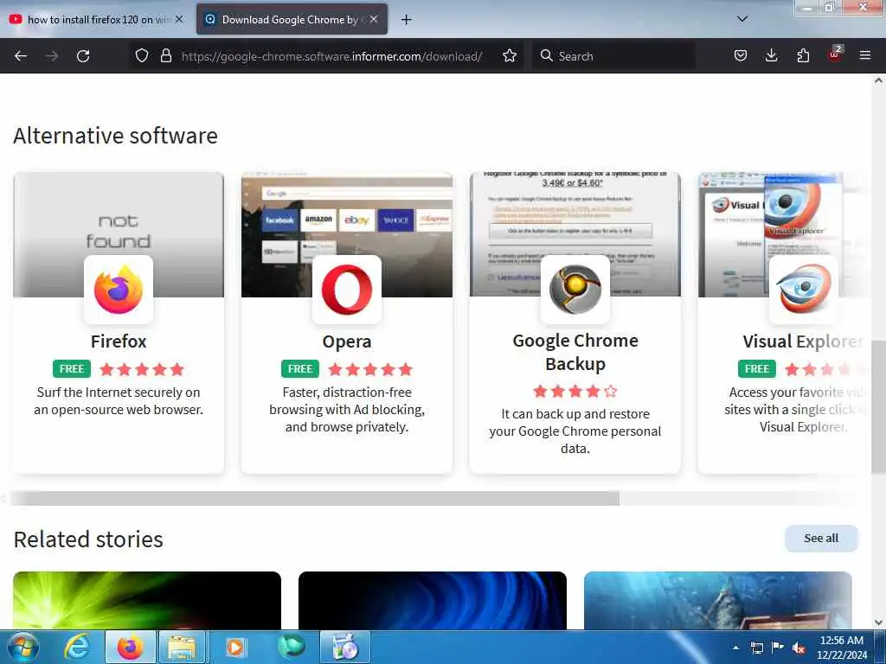The width and height of the screenshot is (886, 664).
Task: Close the YouTube how to install tab
Action: click(x=179, y=19)
